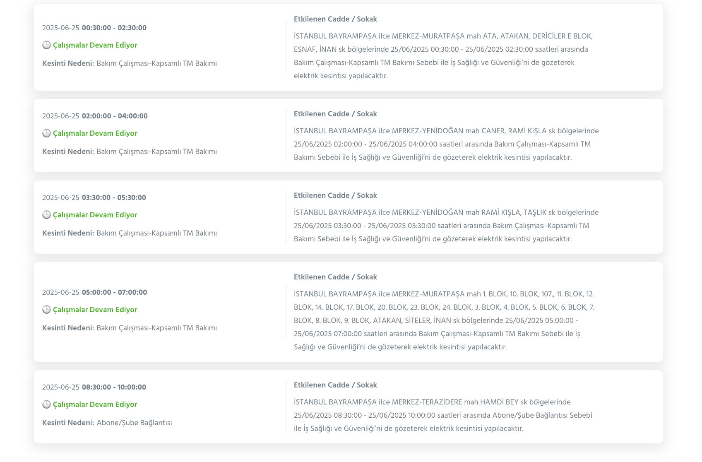Screen dimensions: 702x462
Task: Click the clock icon for the 08:30:00 outage
Action: tap(46, 404)
